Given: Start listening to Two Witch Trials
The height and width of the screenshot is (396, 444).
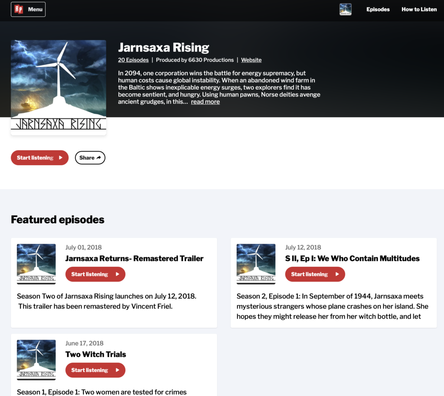Looking at the screenshot, I should 95,370.
